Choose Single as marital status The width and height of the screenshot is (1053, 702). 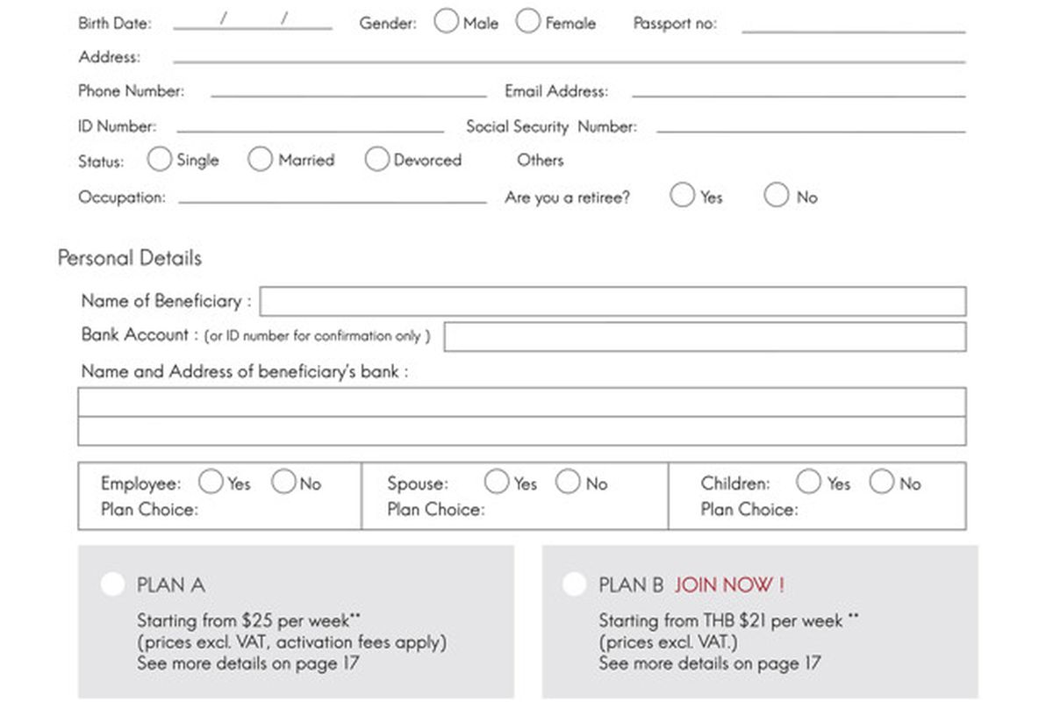(160, 160)
